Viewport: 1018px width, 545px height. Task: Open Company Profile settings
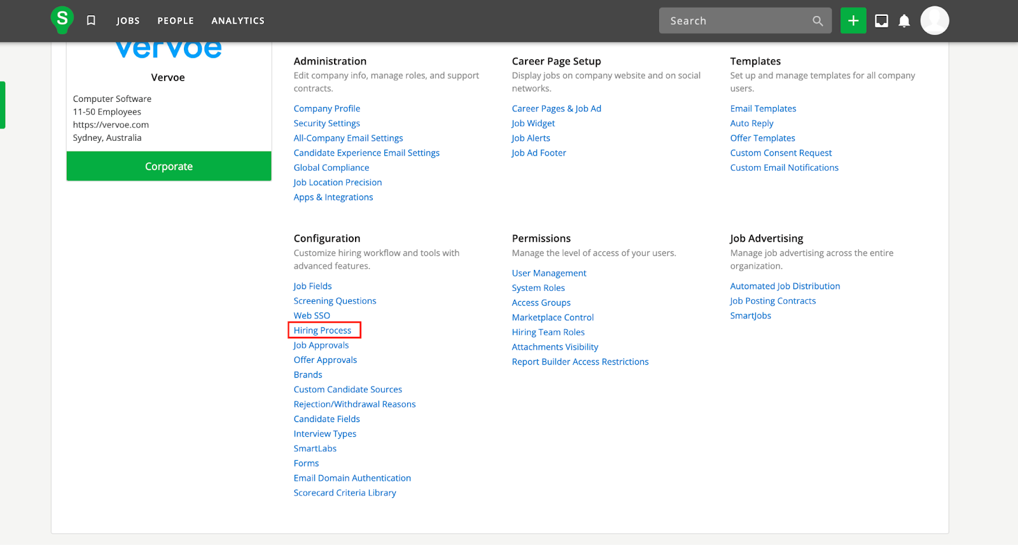(327, 109)
